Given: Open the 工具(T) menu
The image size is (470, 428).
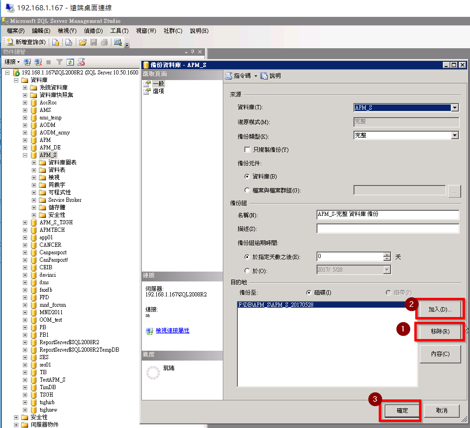Looking at the screenshot, I should (119, 31).
